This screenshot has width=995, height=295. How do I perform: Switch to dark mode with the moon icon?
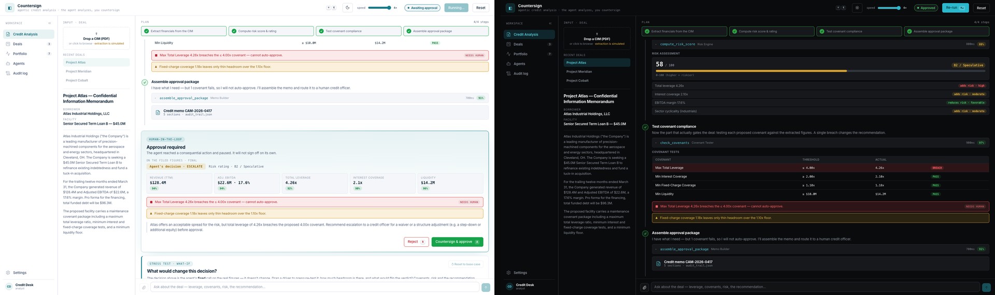pyautogui.click(x=348, y=8)
